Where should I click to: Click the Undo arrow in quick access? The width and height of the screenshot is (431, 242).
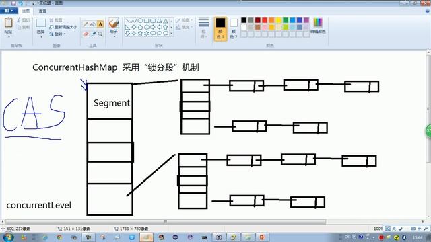(x=20, y=3)
